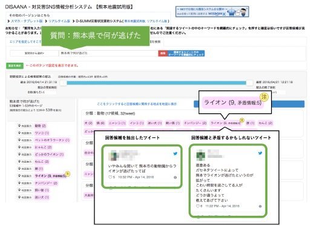The image size is (311, 226).
Task: Click the green settings display button
Action: 15,66
